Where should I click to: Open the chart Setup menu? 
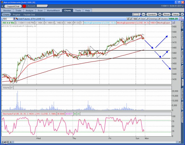(175, 14)
